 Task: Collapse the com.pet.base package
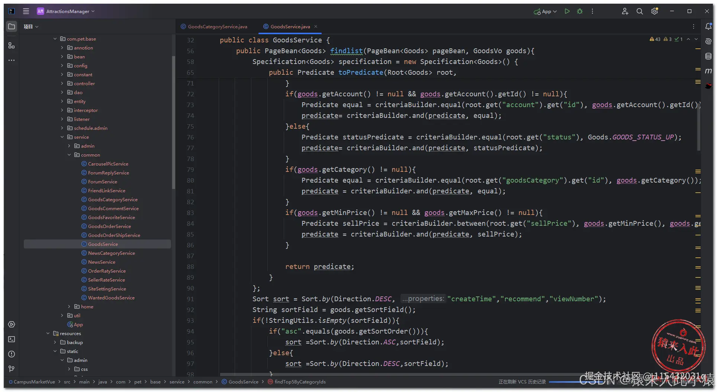click(55, 39)
